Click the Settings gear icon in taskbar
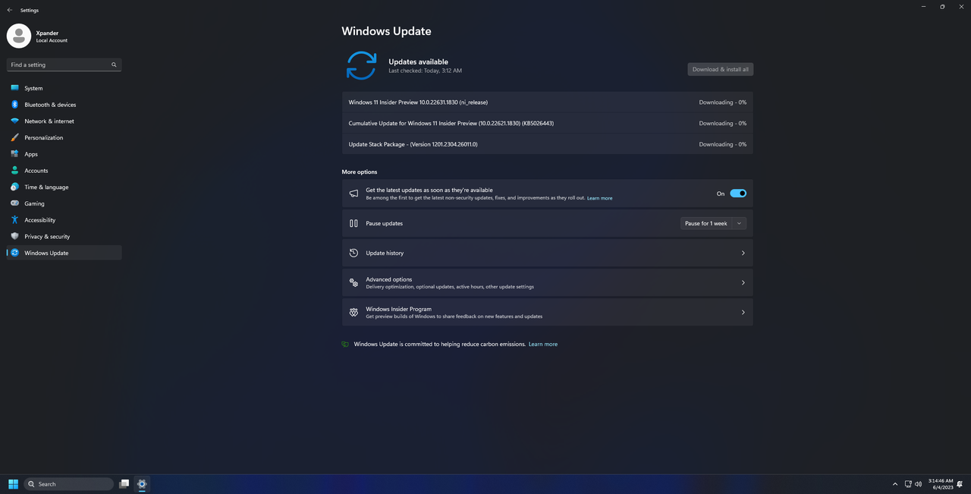The width and height of the screenshot is (971, 494). point(141,484)
